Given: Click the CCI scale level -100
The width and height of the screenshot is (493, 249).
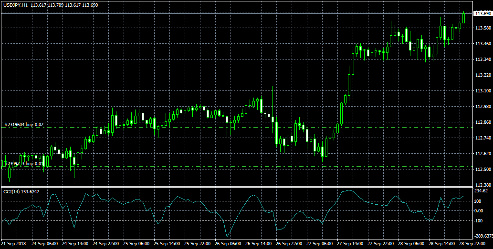Looking at the screenshot, I should tap(477, 220).
